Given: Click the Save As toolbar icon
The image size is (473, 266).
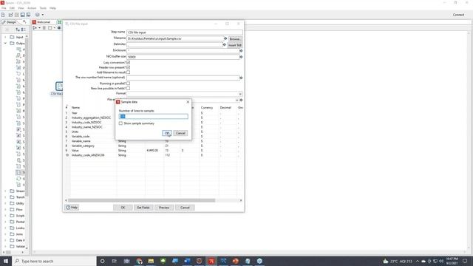Looking at the screenshot, I should [28, 15].
